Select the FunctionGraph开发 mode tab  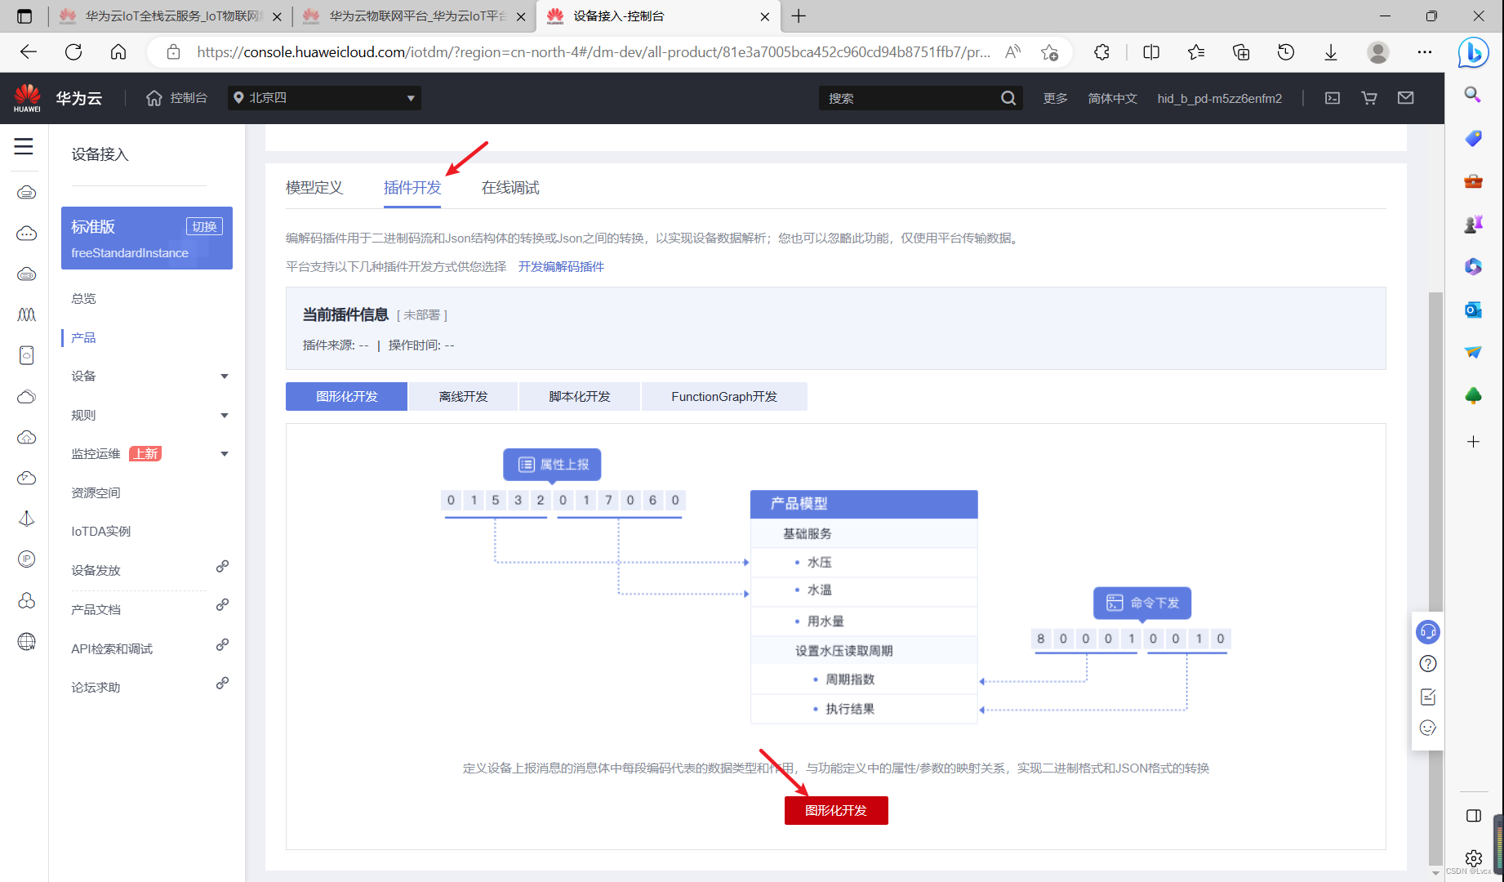tap(724, 397)
